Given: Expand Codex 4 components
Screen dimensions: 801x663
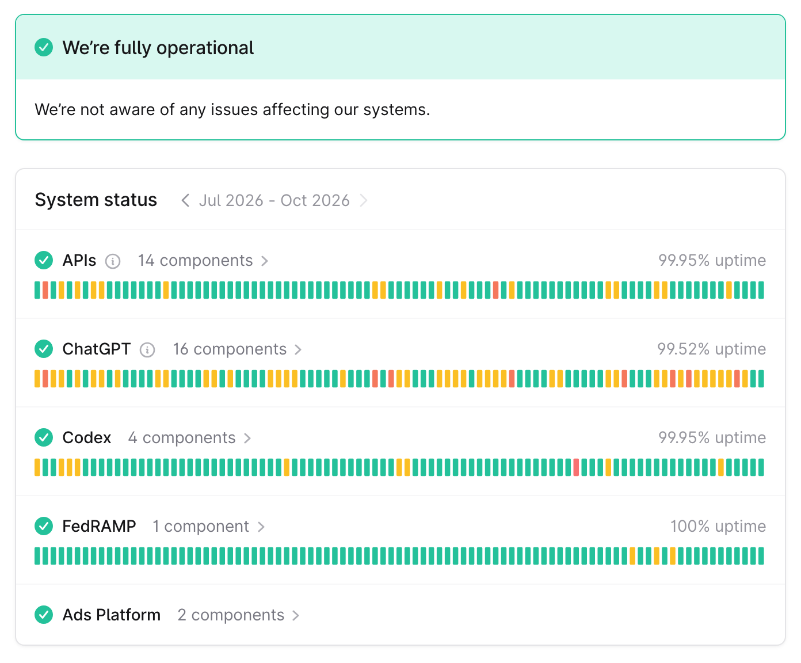Looking at the screenshot, I should pos(190,438).
